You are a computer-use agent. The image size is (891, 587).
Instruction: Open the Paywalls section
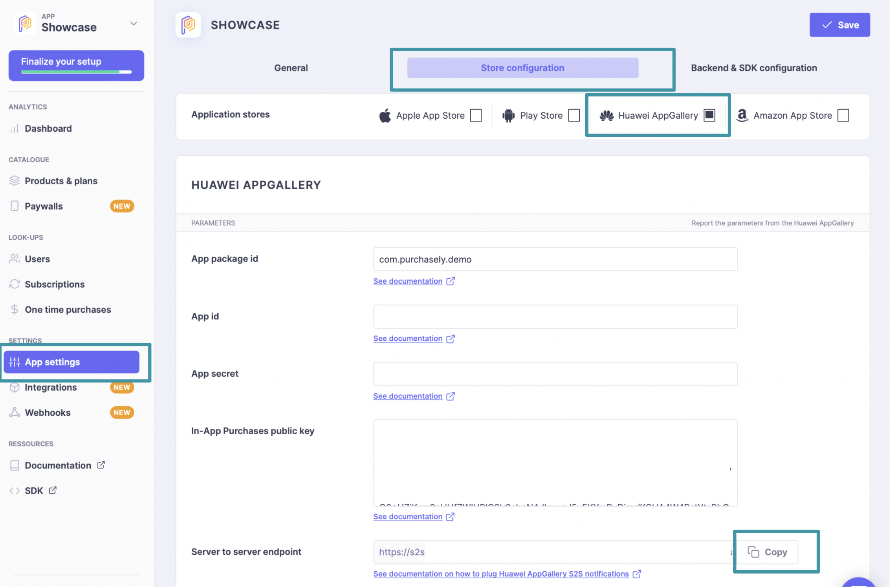click(x=44, y=206)
